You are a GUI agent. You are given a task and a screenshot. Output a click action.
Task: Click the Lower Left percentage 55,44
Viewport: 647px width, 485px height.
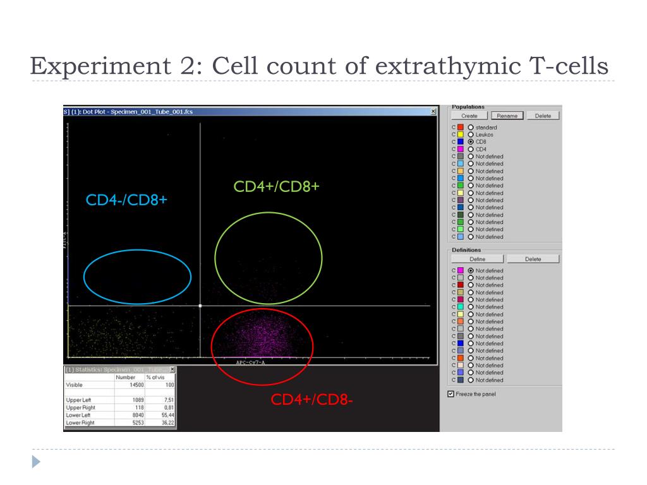(x=167, y=416)
